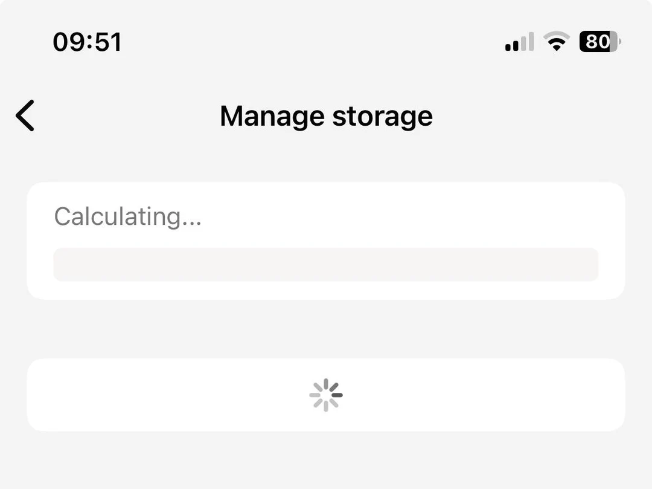Tap the status bar at the top of the screen
652x489 pixels.
[326, 41]
